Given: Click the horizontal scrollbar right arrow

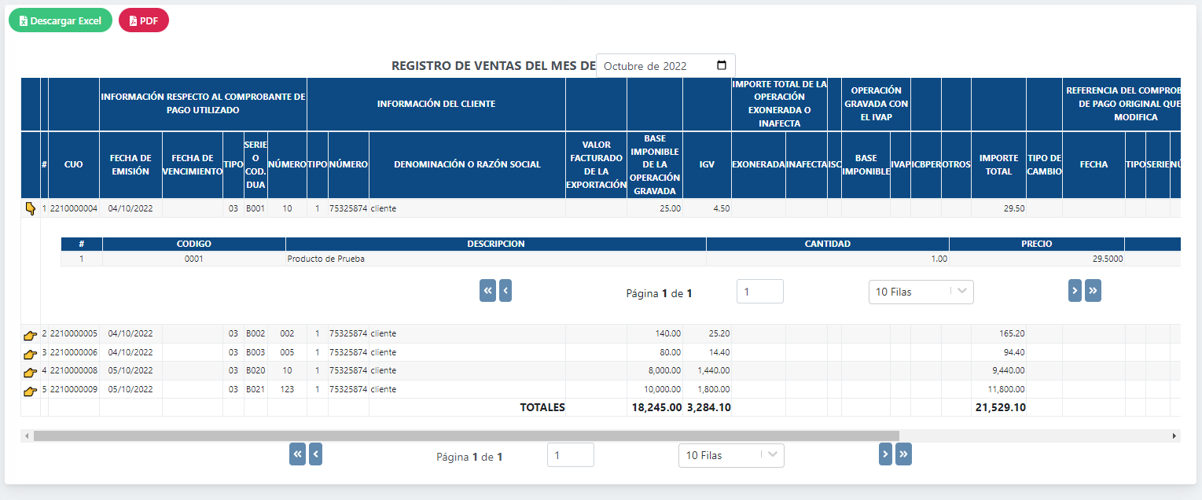Looking at the screenshot, I should pyautogui.click(x=1175, y=436).
